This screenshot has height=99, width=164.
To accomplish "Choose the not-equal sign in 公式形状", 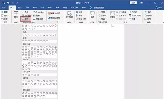I will pyautogui.click(x=38, y=75).
